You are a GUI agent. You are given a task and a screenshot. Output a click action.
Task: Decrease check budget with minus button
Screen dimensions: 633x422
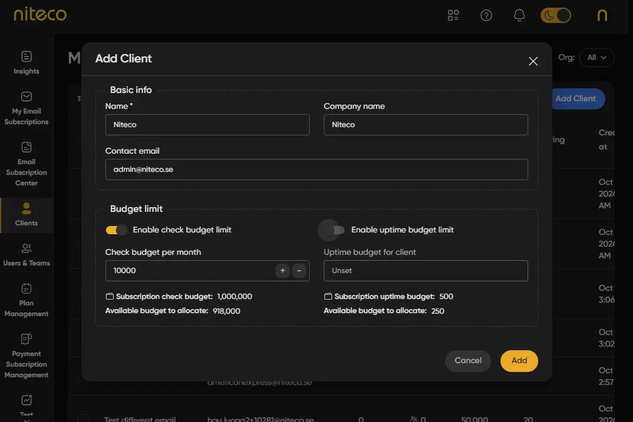point(299,271)
